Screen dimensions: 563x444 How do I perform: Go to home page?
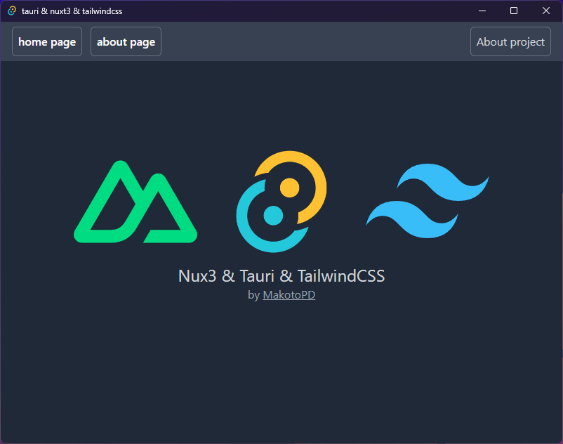(x=47, y=41)
